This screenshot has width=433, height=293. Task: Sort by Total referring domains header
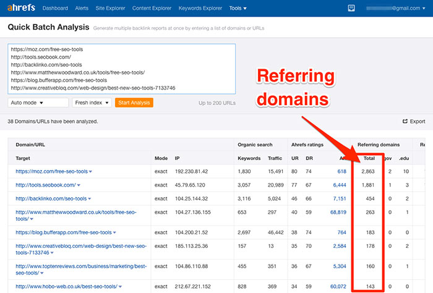(x=369, y=158)
